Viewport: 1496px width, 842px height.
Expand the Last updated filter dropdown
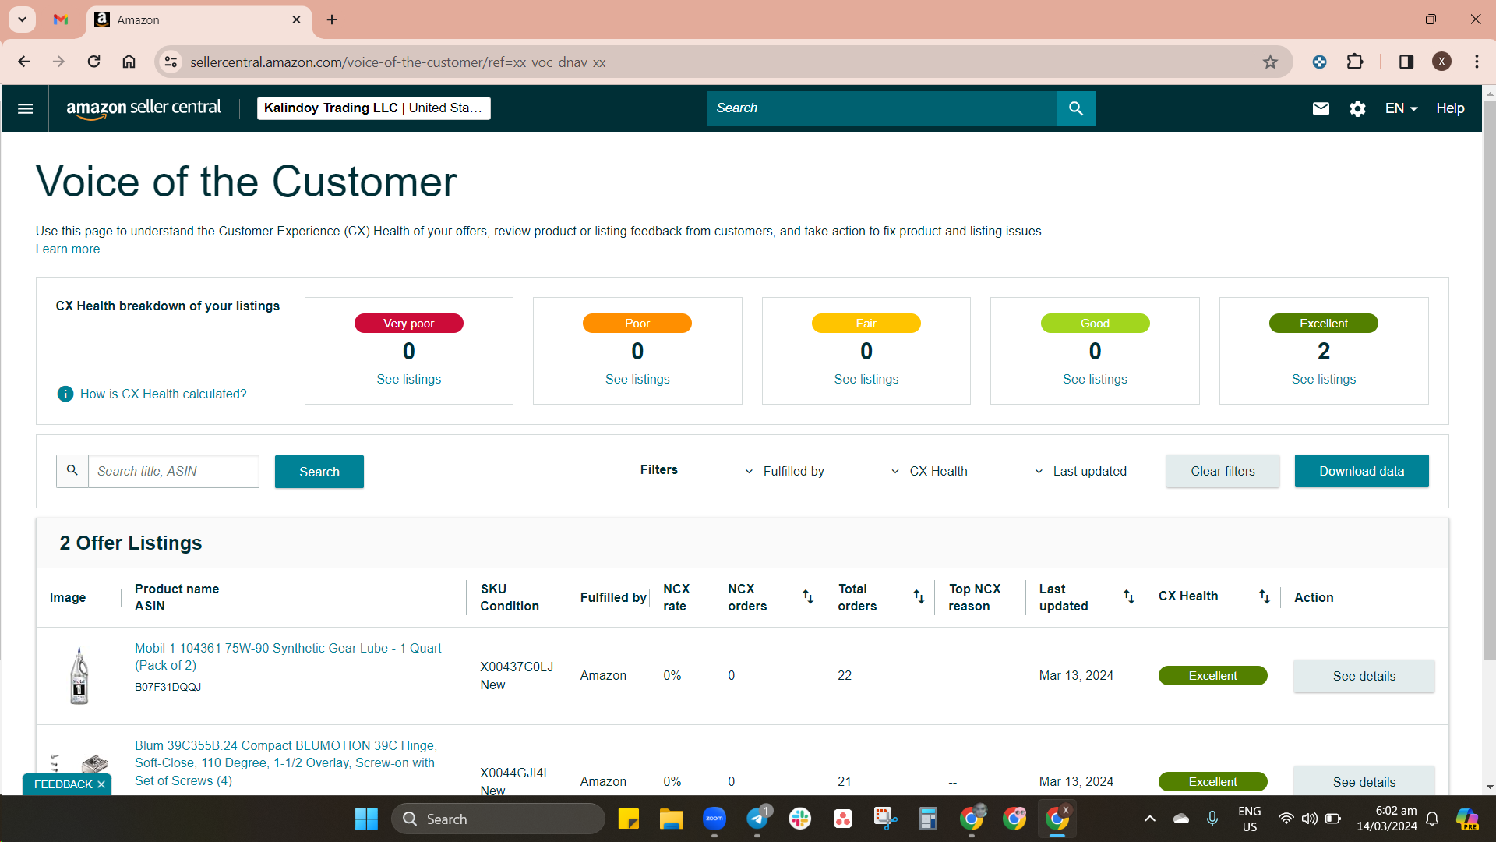click(x=1080, y=471)
